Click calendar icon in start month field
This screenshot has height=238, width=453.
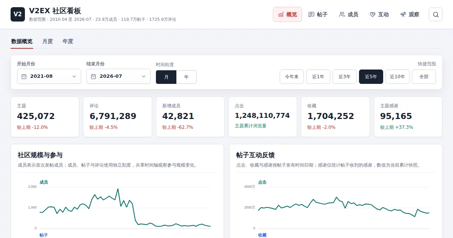coord(24,76)
